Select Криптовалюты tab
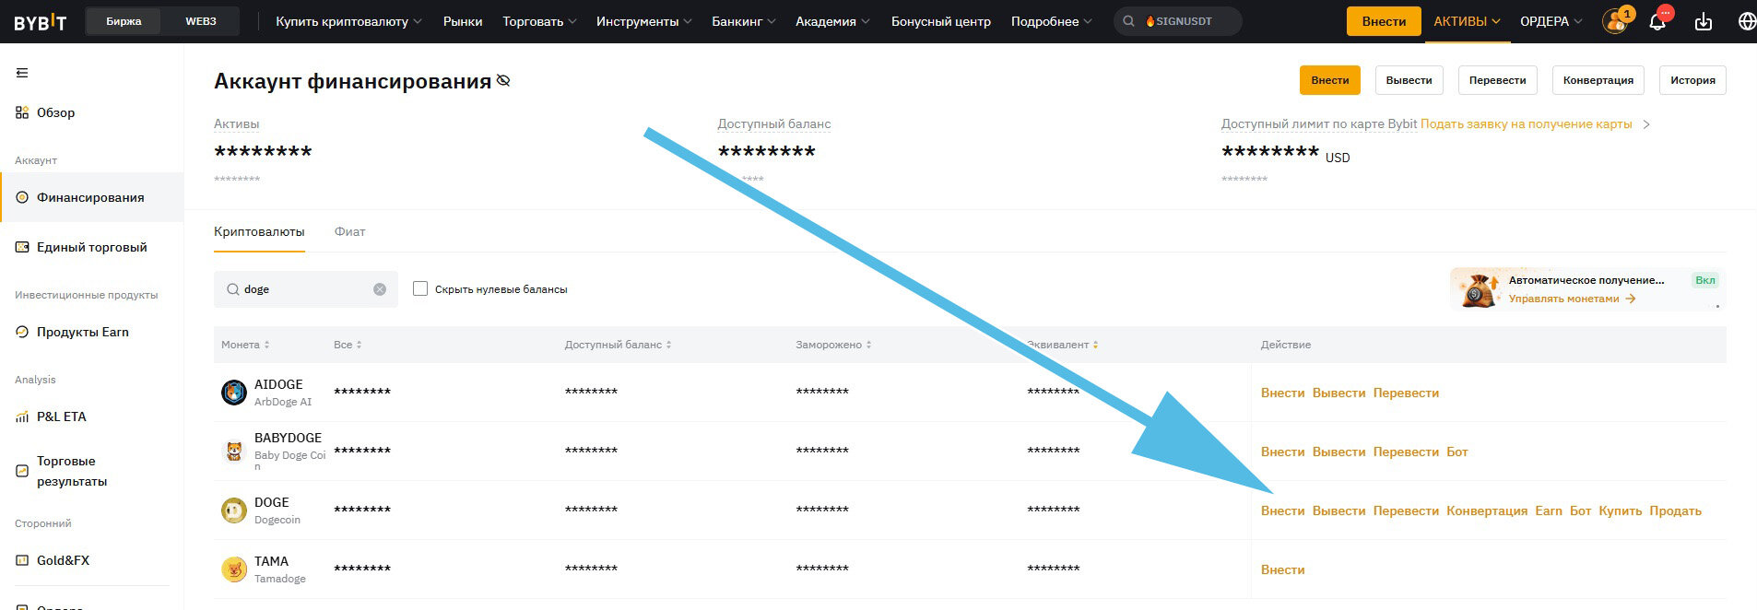 tap(259, 231)
